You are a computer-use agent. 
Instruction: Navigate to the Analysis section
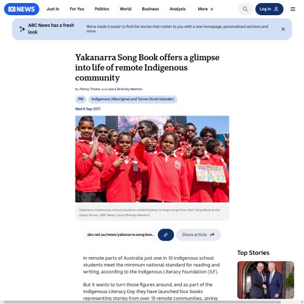point(178,9)
